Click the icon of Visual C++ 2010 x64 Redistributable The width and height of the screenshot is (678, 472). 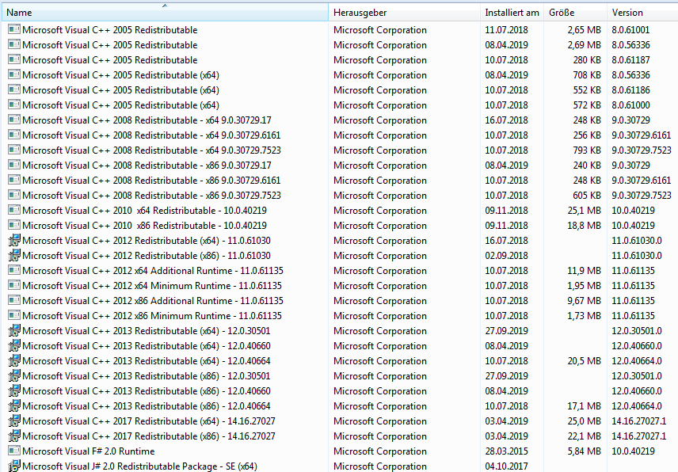13,211
